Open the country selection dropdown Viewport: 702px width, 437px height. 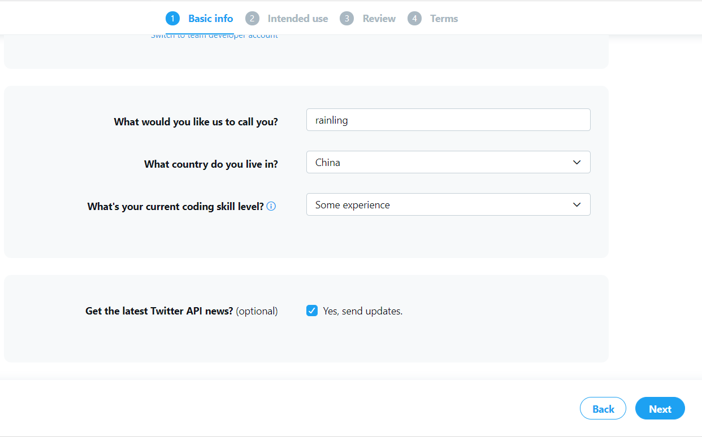448,162
